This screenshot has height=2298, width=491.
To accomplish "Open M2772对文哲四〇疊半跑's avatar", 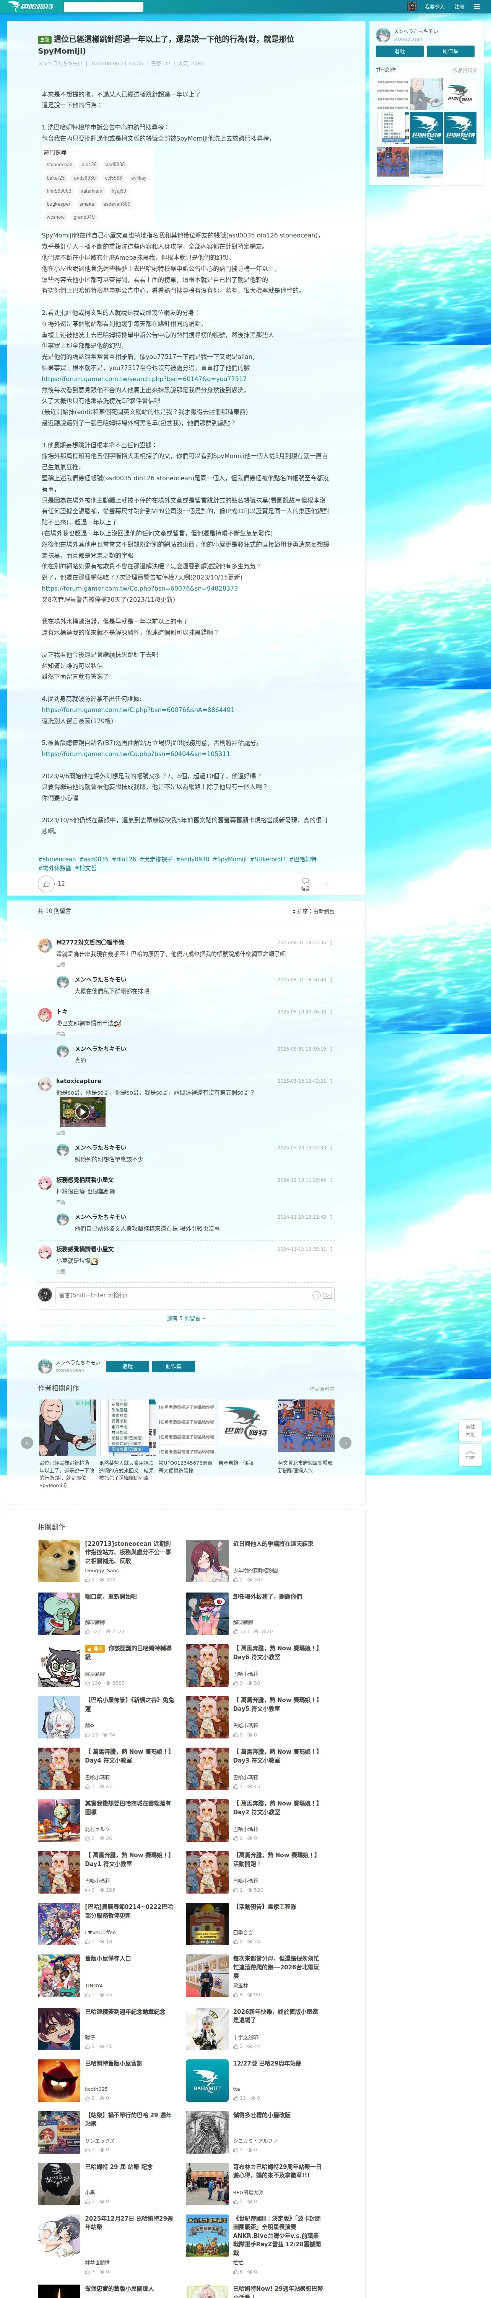I will pyautogui.click(x=45, y=946).
